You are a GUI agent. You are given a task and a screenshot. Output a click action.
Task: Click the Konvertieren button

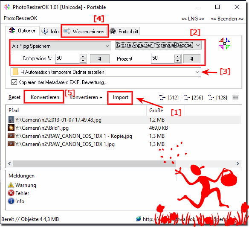(x=45, y=97)
